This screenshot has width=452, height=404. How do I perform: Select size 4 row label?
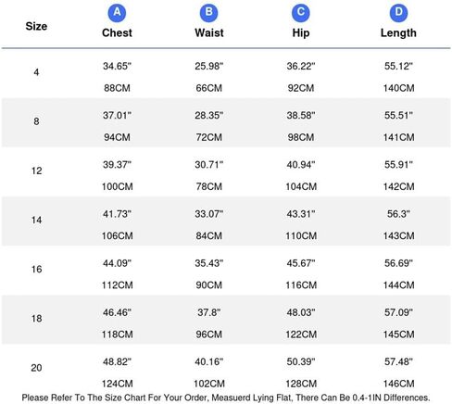tap(36, 72)
